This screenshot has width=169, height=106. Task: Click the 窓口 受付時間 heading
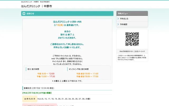point(33,69)
